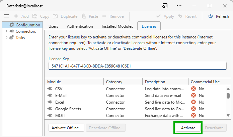Select the Connectors item in tree
233x137 pixels.
pyautogui.click(x=25, y=31)
